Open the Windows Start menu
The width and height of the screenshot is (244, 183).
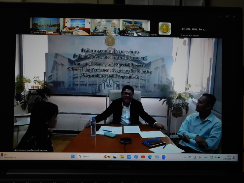(73, 156)
